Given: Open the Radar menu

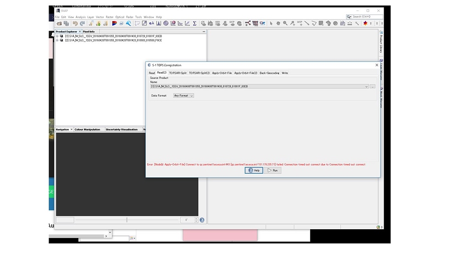Looking at the screenshot, I should 129,16.
